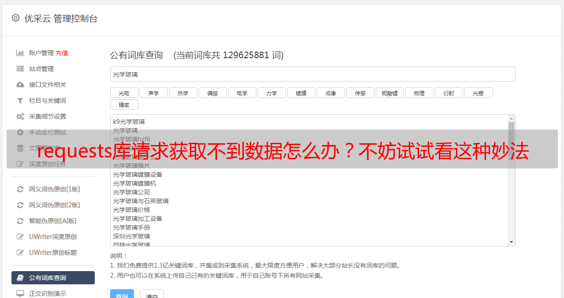Select the 热学 tag button
Viewport: 564px width, 298px height.
[x=183, y=93]
